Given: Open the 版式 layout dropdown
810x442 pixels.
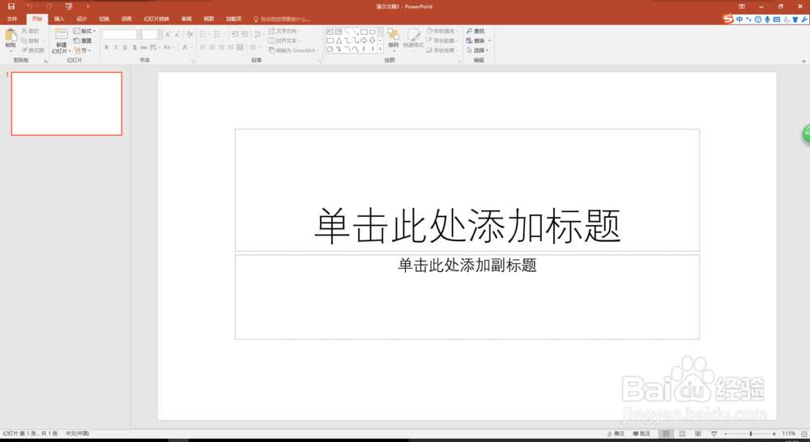Looking at the screenshot, I should pyautogui.click(x=85, y=31).
